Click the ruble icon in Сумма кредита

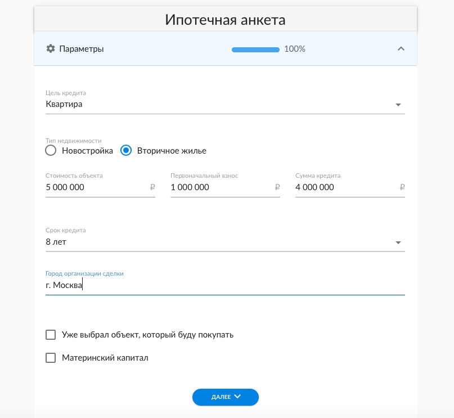[402, 187]
